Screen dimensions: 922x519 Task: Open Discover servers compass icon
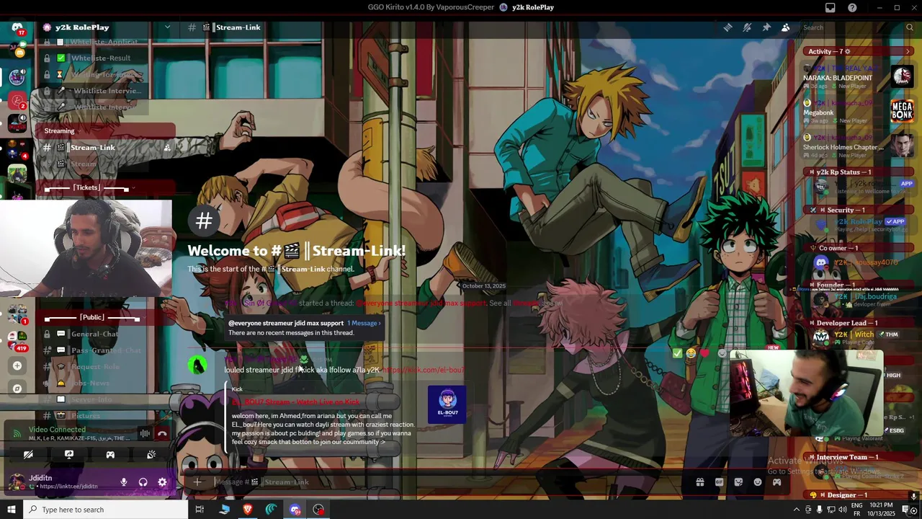(x=17, y=389)
